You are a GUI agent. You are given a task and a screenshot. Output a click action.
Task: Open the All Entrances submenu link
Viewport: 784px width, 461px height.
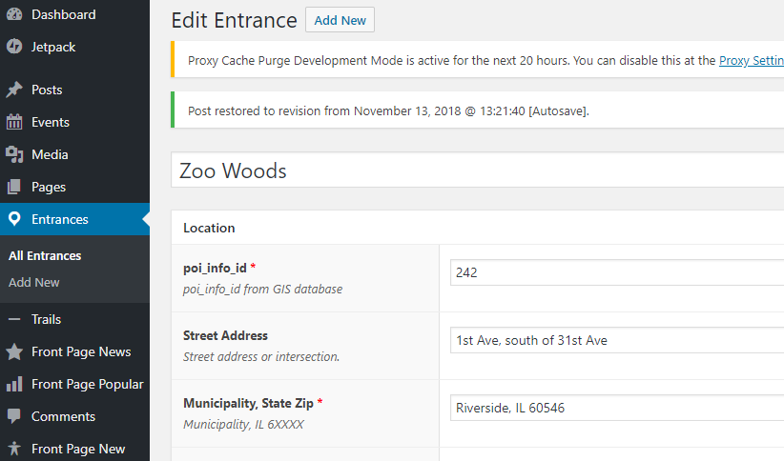click(x=45, y=255)
